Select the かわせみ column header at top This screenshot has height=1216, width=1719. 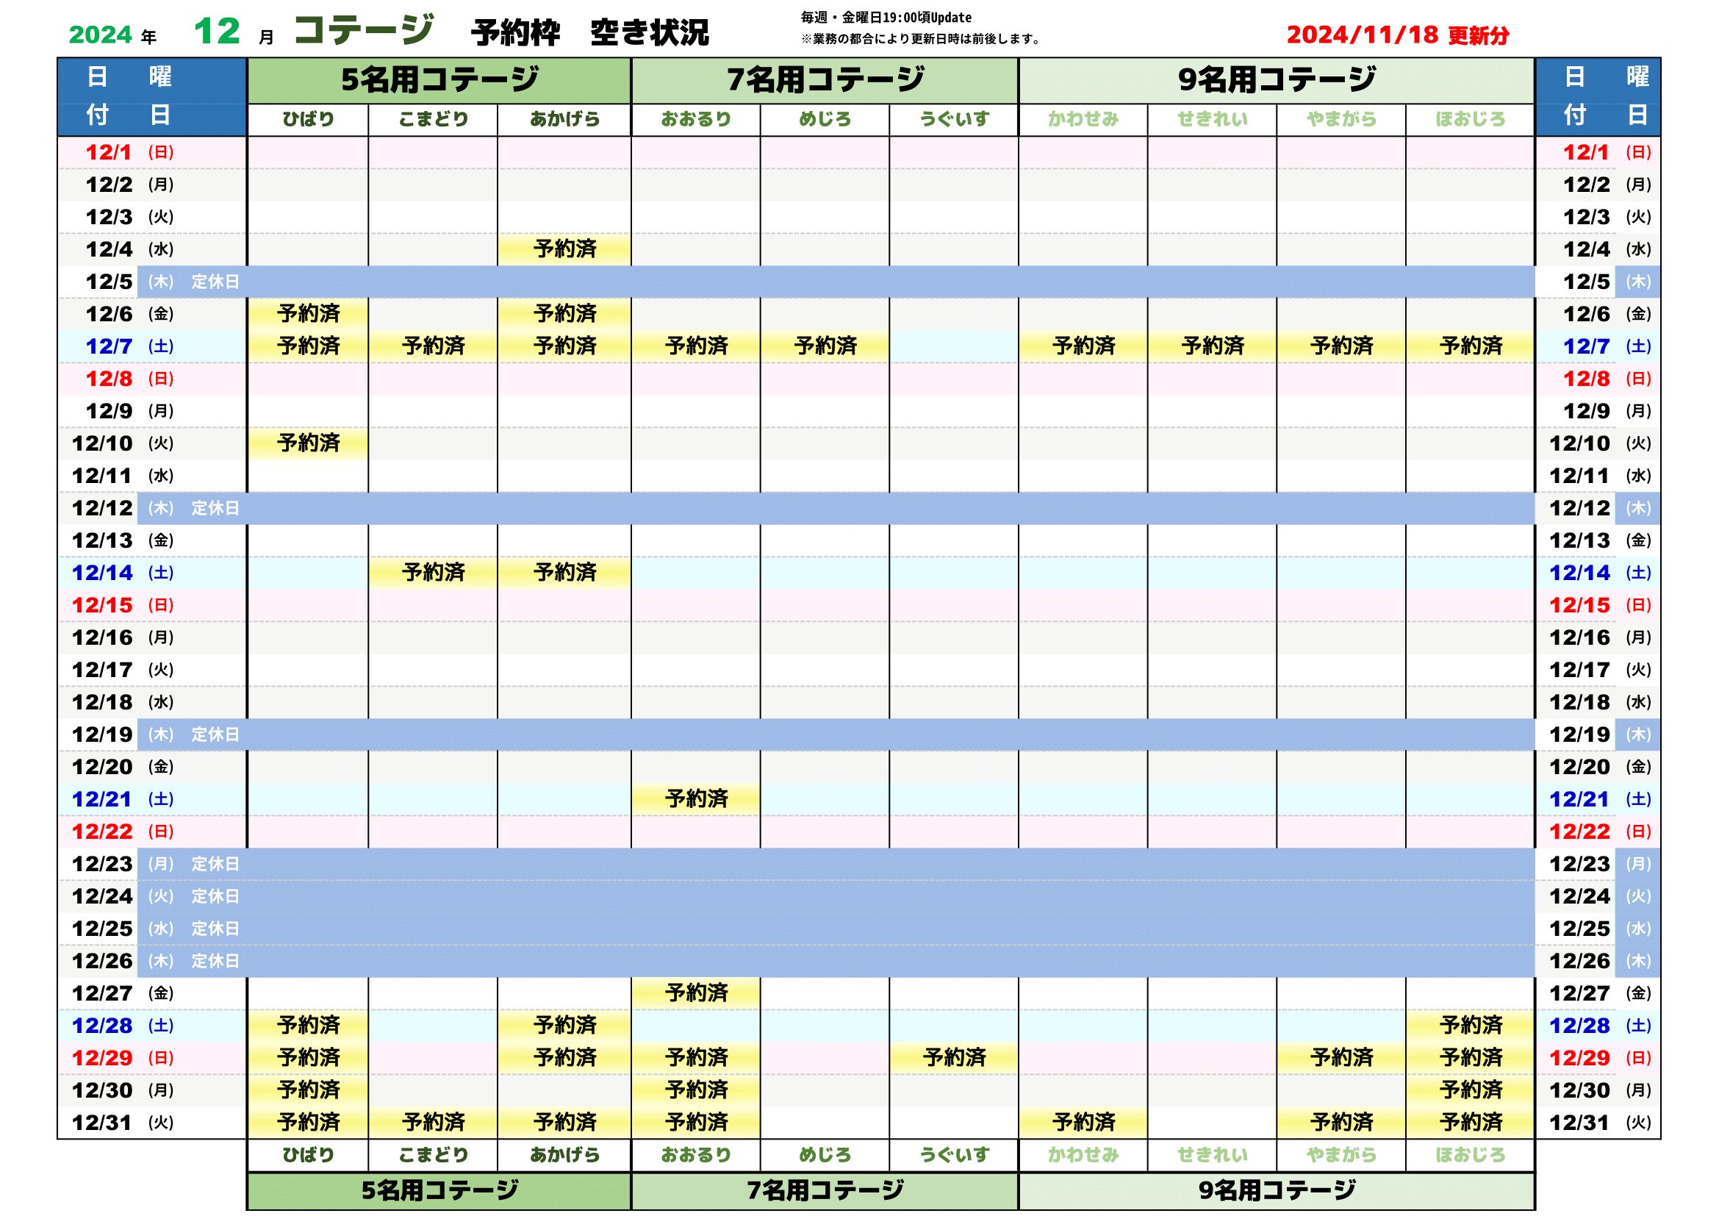1083,119
